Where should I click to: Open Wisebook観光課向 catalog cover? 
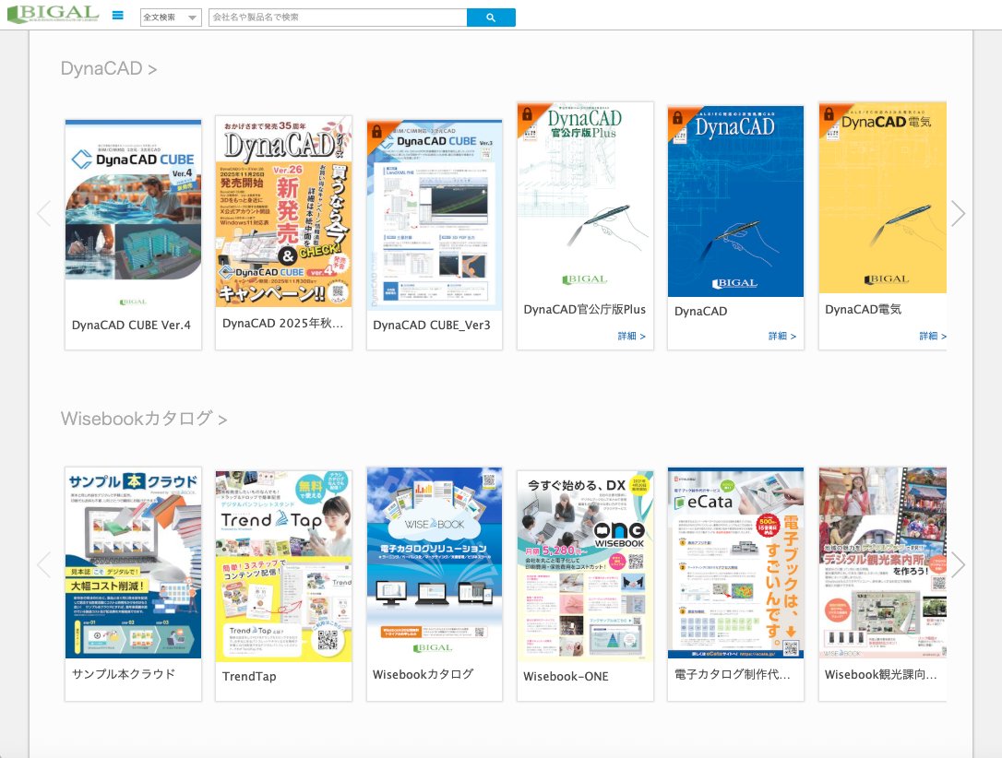click(882, 563)
